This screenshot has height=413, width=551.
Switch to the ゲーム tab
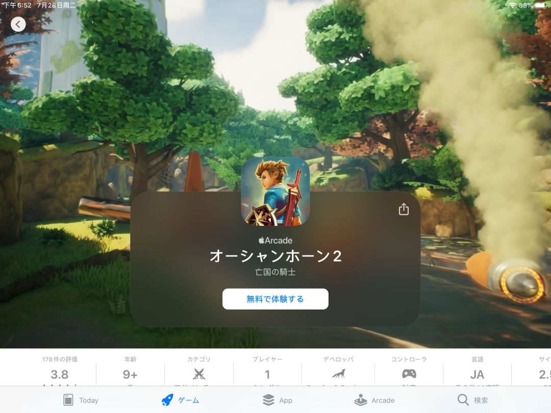coord(180,400)
